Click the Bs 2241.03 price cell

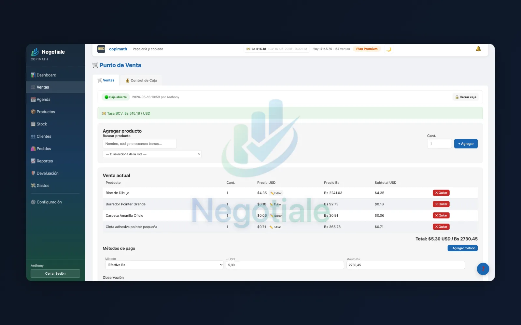click(x=333, y=193)
